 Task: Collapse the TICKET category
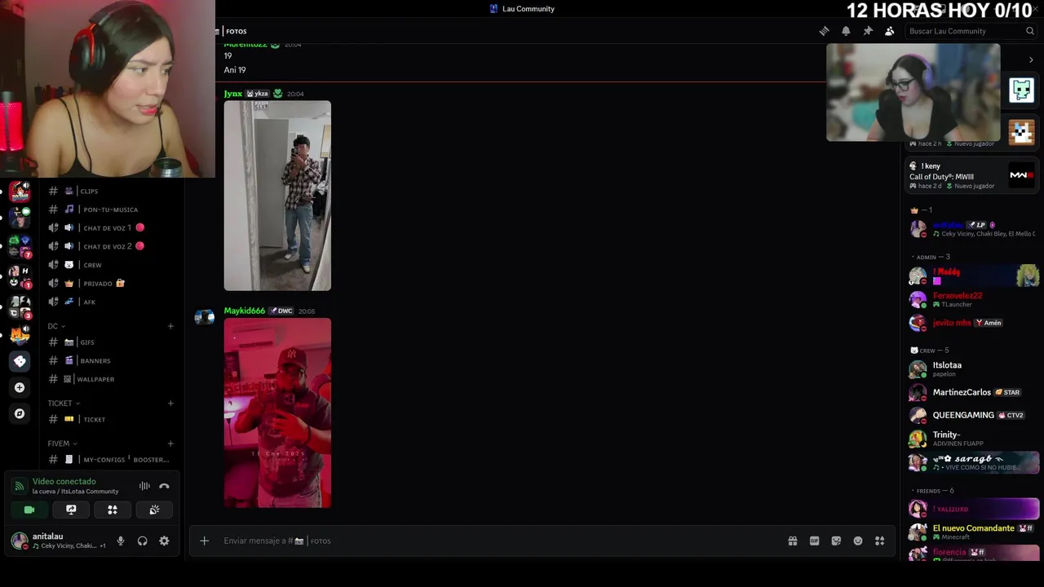coord(64,403)
